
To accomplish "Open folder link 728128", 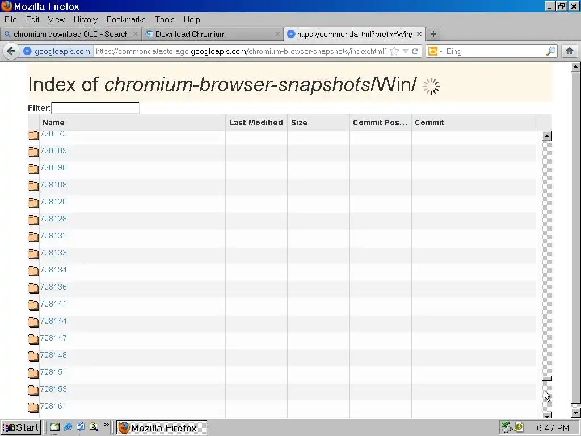I will [x=53, y=219].
